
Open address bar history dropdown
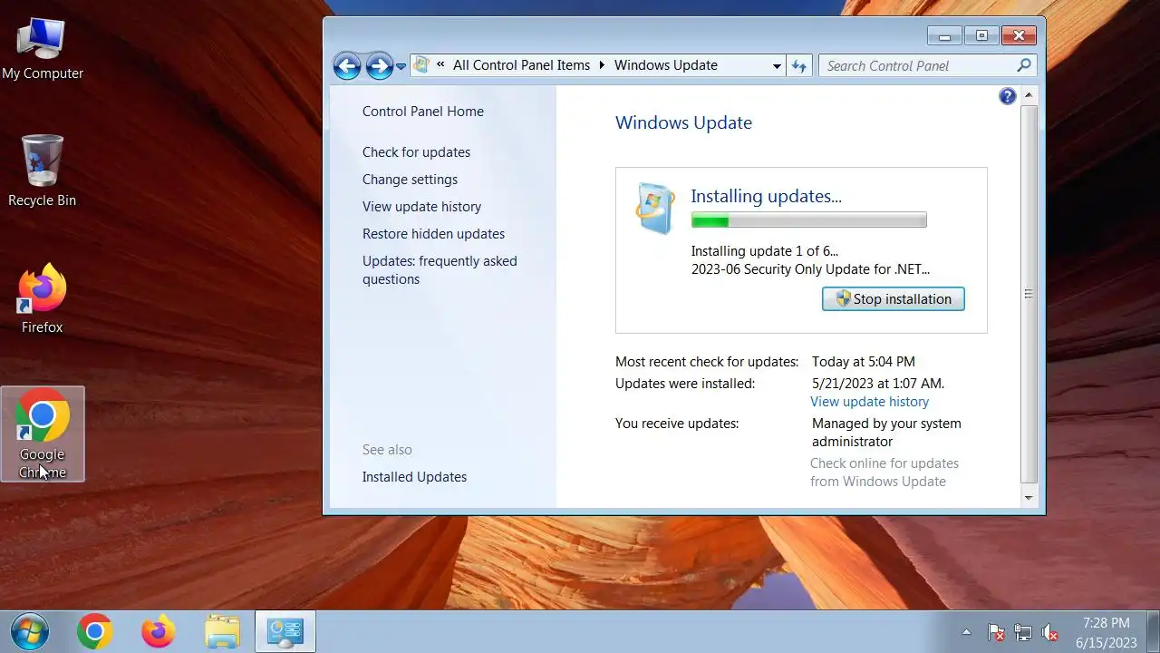point(777,66)
